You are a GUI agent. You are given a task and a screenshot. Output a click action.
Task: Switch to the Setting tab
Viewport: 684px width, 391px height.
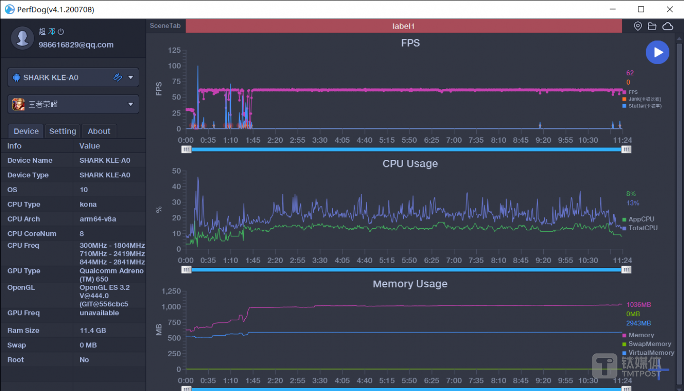coord(62,131)
